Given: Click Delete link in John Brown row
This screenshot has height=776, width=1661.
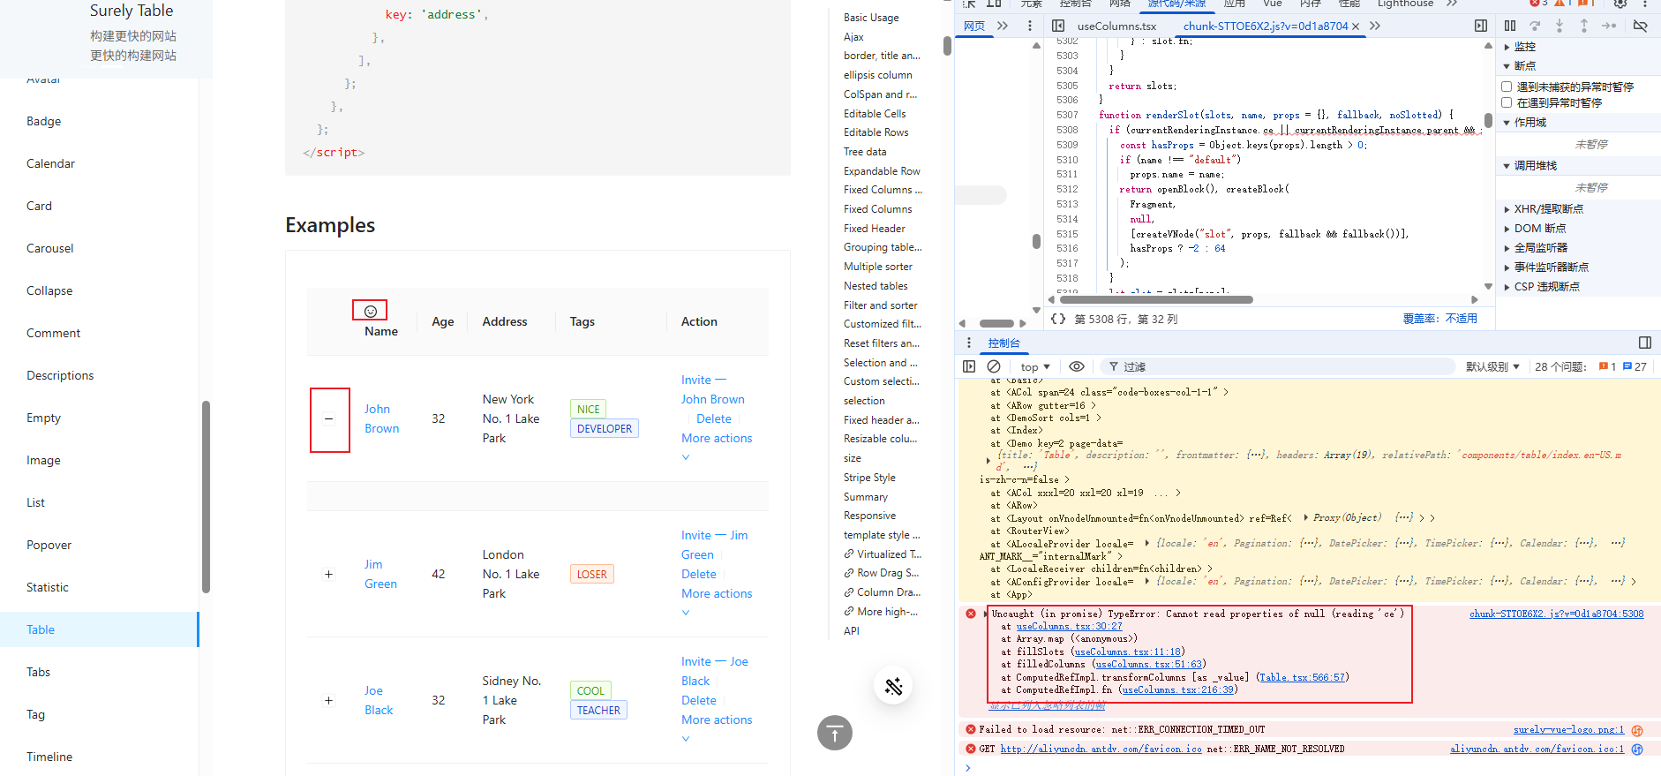Looking at the screenshot, I should 713,418.
